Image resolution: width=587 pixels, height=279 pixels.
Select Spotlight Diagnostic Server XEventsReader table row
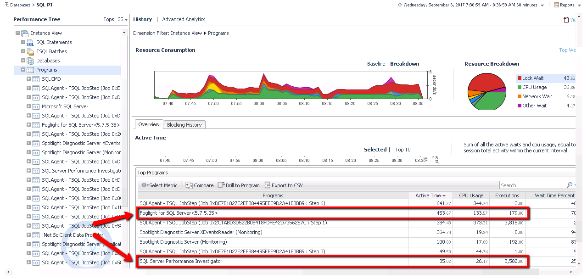point(356,232)
